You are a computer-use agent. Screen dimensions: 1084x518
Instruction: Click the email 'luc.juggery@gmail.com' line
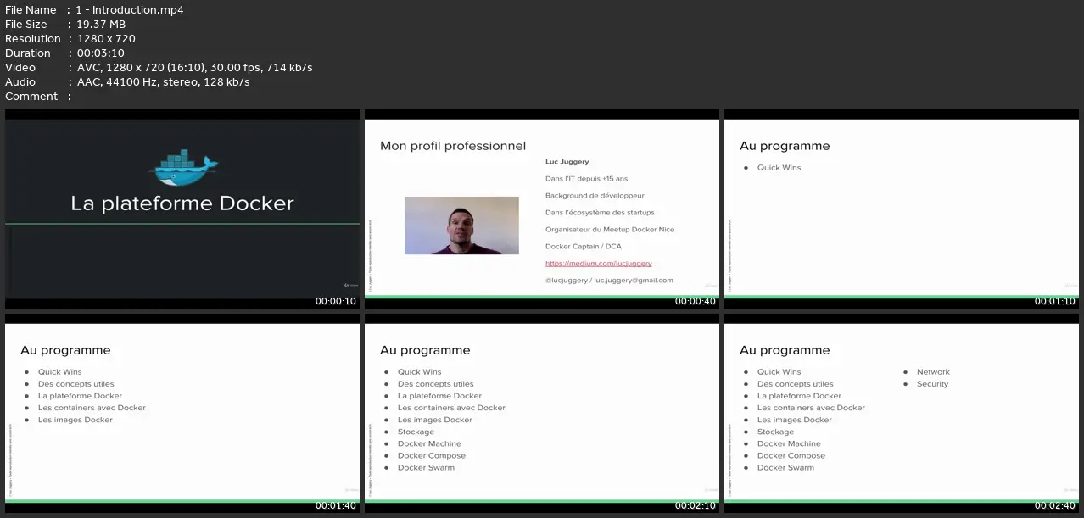pos(609,281)
